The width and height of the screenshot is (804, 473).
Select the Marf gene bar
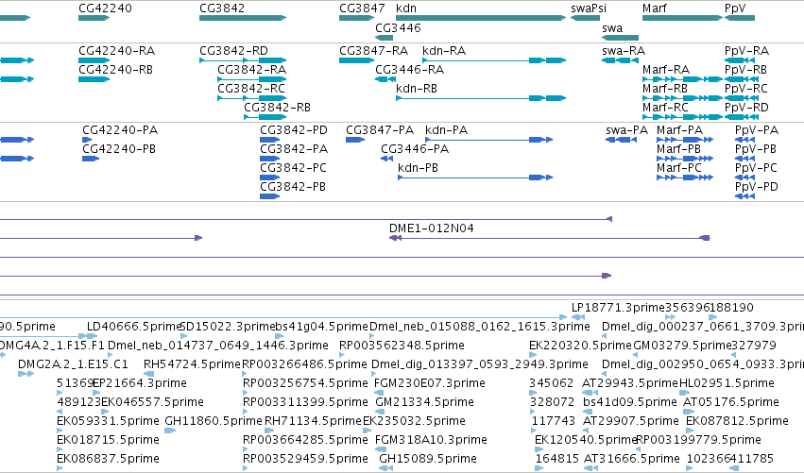(682, 18)
